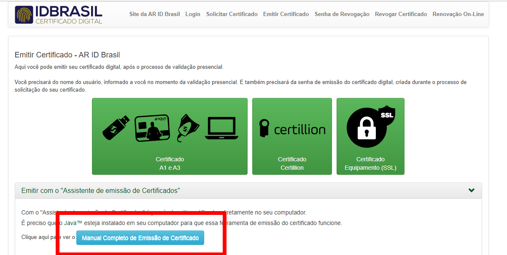Click the Emitir com o Assistente panel header
The width and height of the screenshot is (507, 255).
point(248,190)
